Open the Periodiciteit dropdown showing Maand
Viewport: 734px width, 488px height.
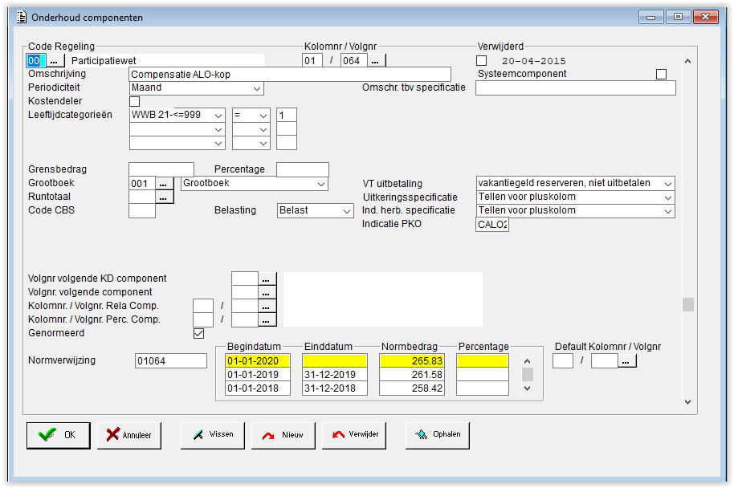[x=197, y=88]
